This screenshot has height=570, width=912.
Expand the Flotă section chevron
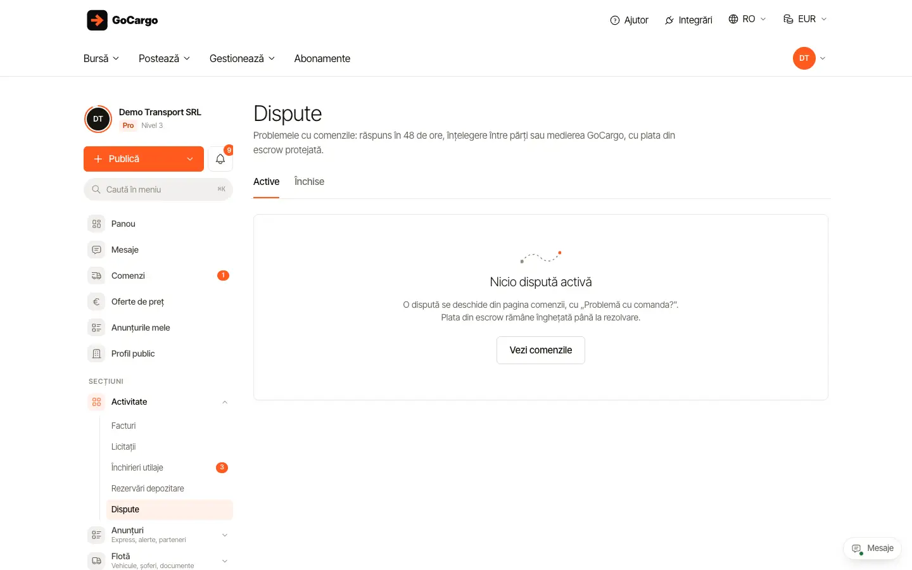coord(225,561)
